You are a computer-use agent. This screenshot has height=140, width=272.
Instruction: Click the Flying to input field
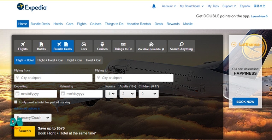134,78
